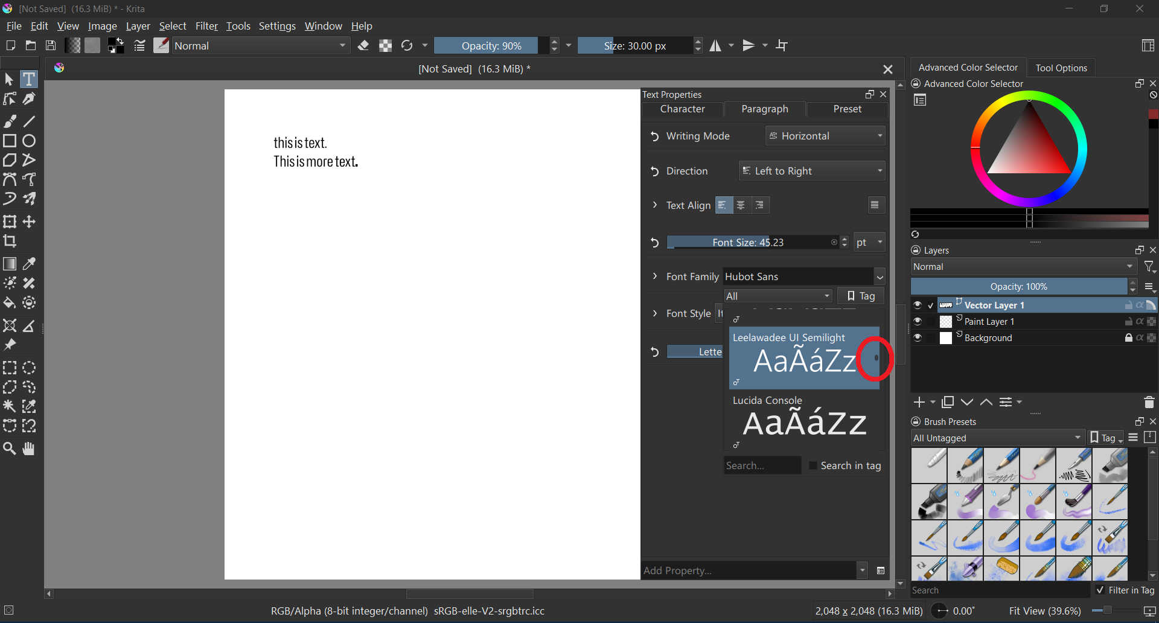Screen dimensions: 1159x623
Task: Click the horizontal mirror tool icon
Action: click(715, 45)
